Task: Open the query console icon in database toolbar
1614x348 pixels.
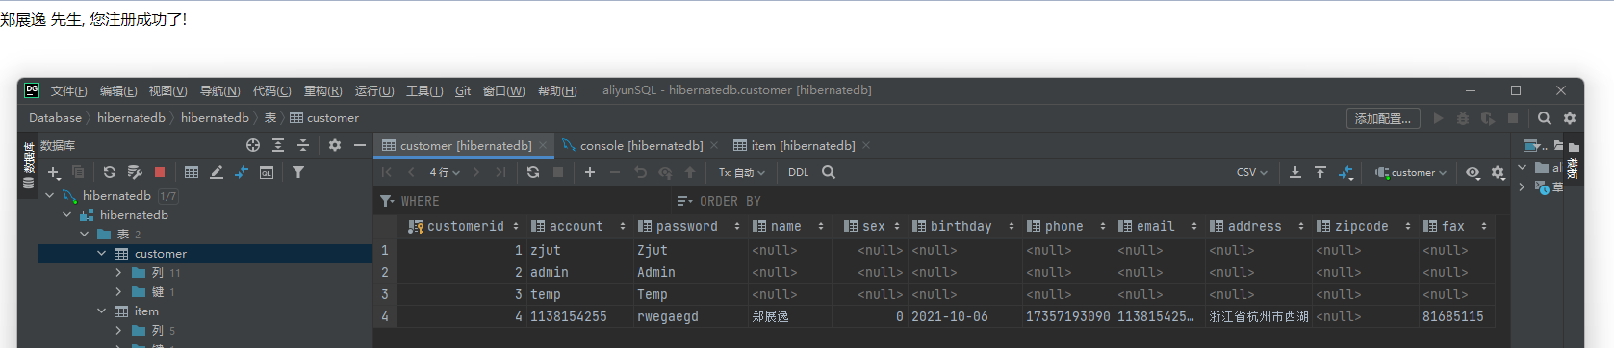Action: click(267, 172)
